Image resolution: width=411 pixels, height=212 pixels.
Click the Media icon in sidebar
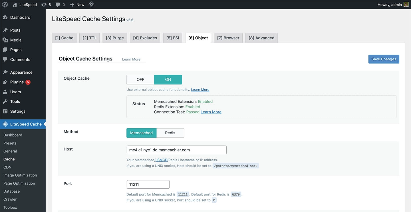tap(5, 40)
